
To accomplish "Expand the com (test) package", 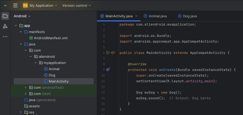I will (x=26, y=94).
